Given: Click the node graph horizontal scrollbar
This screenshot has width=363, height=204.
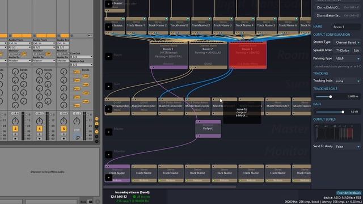Looking at the screenshot, I should pyautogui.click(x=170, y=186).
